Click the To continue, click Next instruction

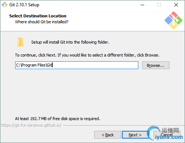pyautogui.click(x=87, y=55)
